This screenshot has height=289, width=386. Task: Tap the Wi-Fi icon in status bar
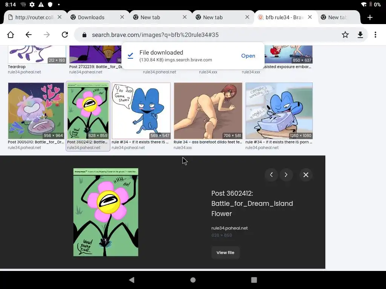click(x=364, y=5)
